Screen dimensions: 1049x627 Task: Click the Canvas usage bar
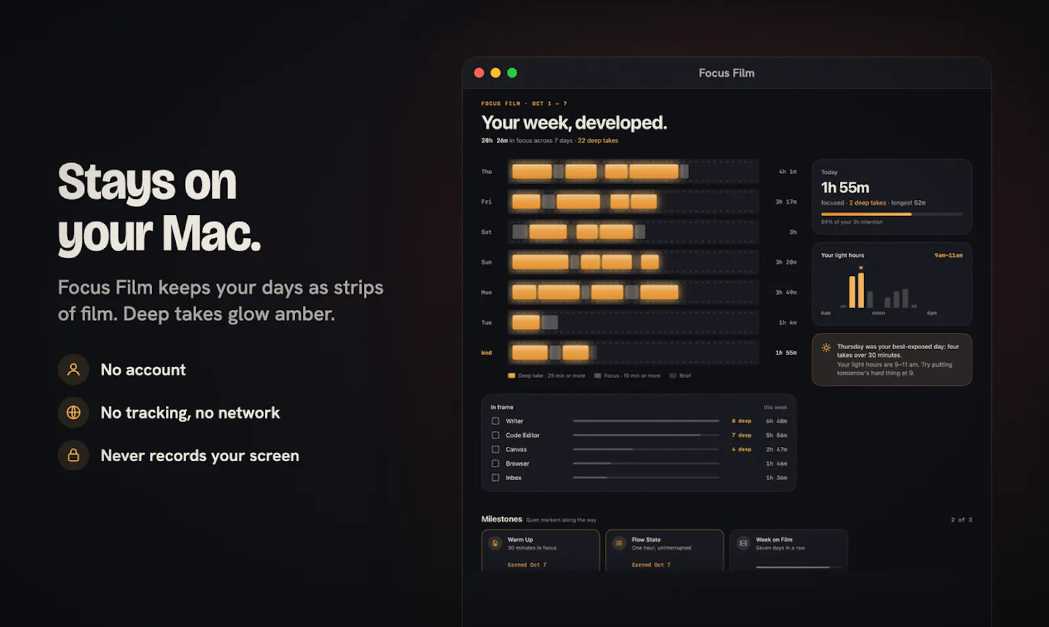[646, 449]
